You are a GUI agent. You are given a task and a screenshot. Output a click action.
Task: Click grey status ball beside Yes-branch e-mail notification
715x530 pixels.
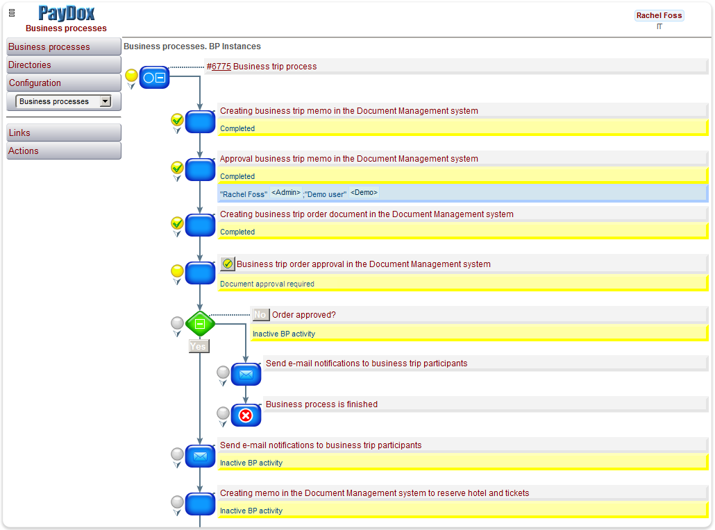[x=177, y=454]
